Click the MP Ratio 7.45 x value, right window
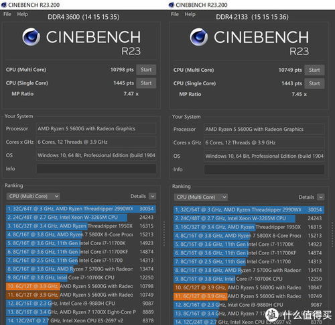Viewport: 335px width, 325px height. tap(299, 94)
